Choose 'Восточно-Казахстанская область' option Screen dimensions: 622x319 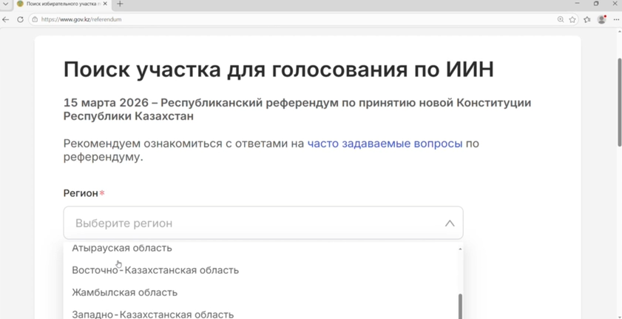(x=155, y=270)
